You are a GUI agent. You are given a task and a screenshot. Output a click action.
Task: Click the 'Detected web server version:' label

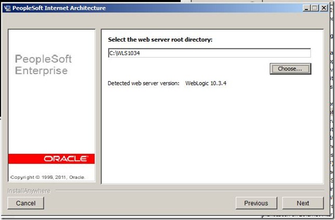click(144, 83)
